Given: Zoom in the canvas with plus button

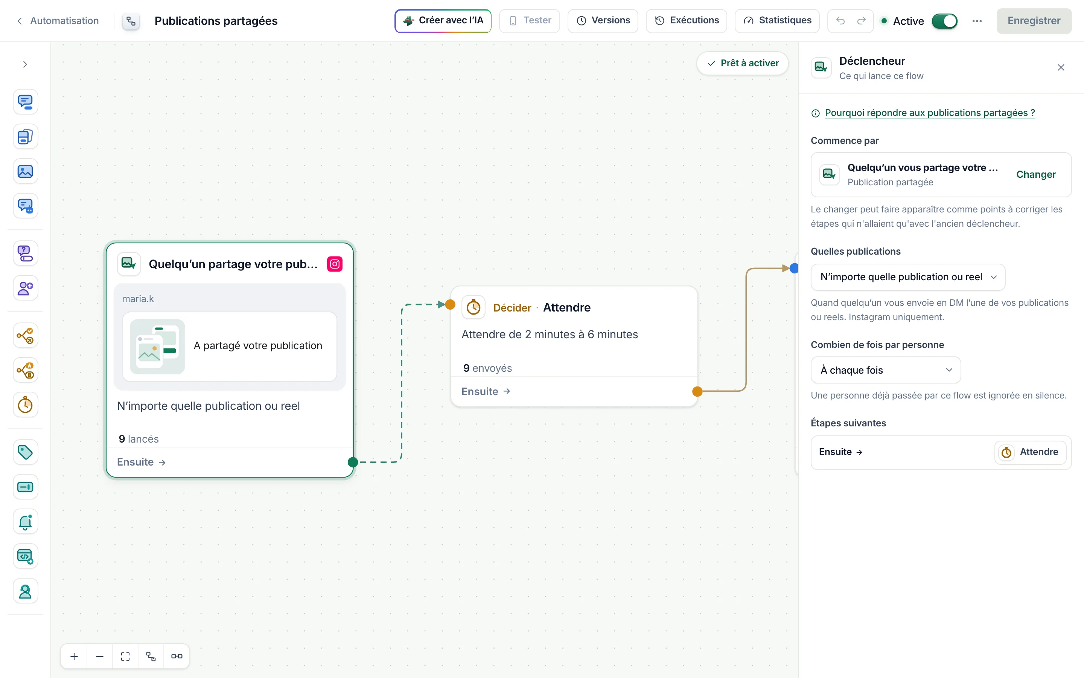Looking at the screenshot, I should 75,657.
